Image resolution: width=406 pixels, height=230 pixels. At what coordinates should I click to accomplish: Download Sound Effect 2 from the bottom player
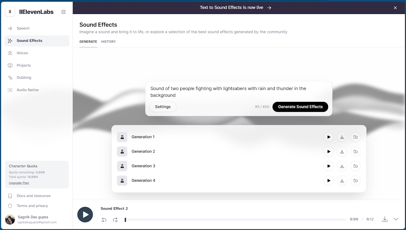(385, 219)
